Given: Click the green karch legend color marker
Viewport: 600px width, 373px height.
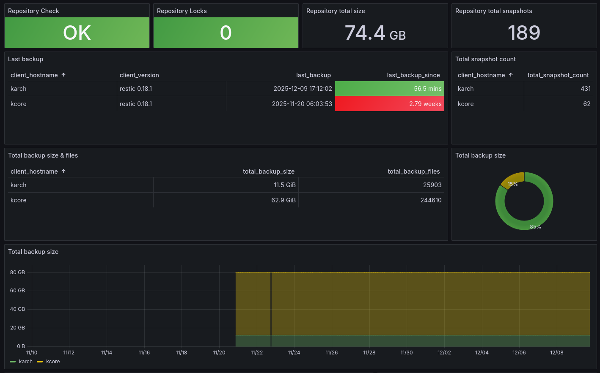Looking at the screenshot, I should pos(13,362).
